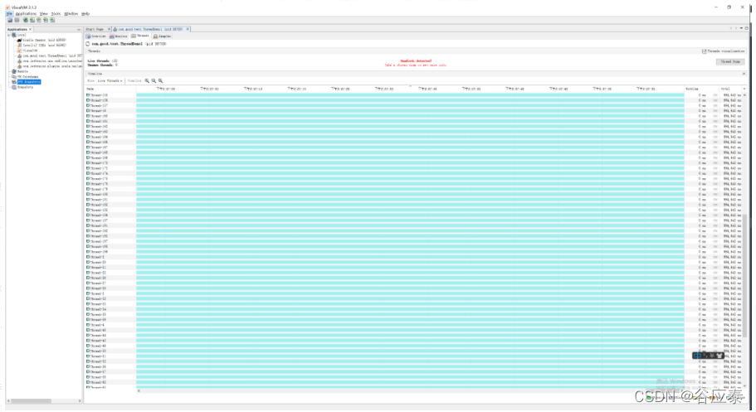756x412 pixels.
Task: Toggle the Threads visualization checkbox
Action: [704, 51]
